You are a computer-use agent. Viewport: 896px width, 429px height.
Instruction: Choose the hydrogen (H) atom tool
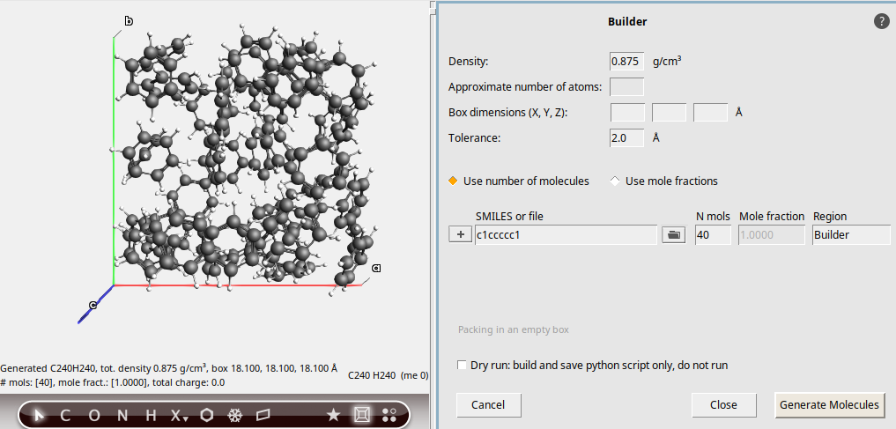click(x=151, y=415)
